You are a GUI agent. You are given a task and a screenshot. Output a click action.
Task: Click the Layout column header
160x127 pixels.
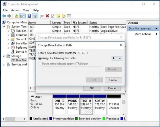[57, 23]
